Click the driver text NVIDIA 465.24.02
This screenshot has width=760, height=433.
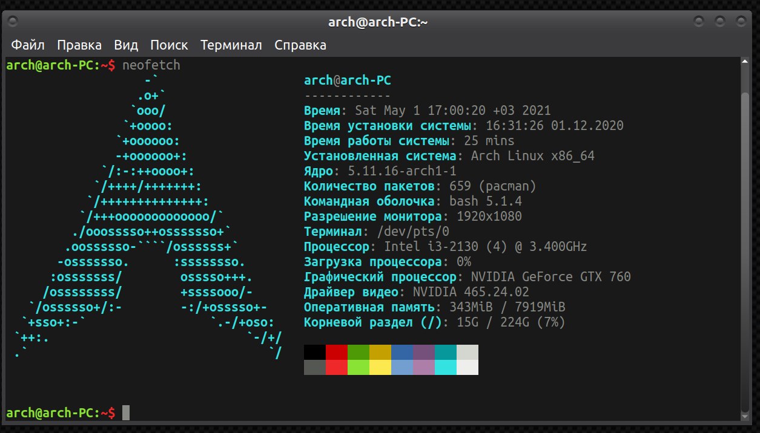(x=471, y=292)
